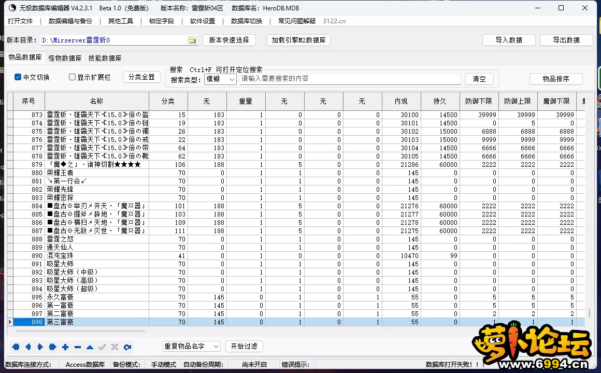Add a new record with the plus icon

[x=65, y=347]
